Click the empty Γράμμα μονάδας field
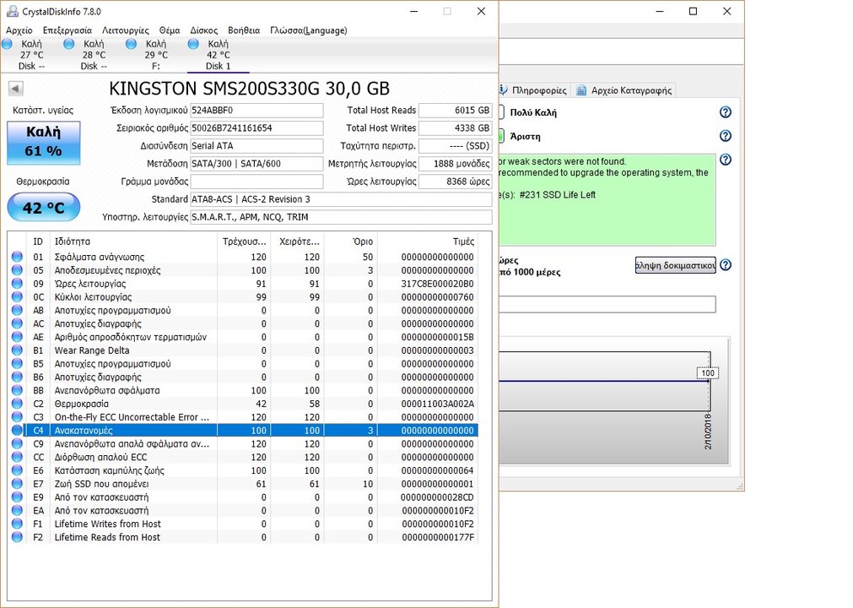Viewport: 853px width, 608px height. pos(256,182)
